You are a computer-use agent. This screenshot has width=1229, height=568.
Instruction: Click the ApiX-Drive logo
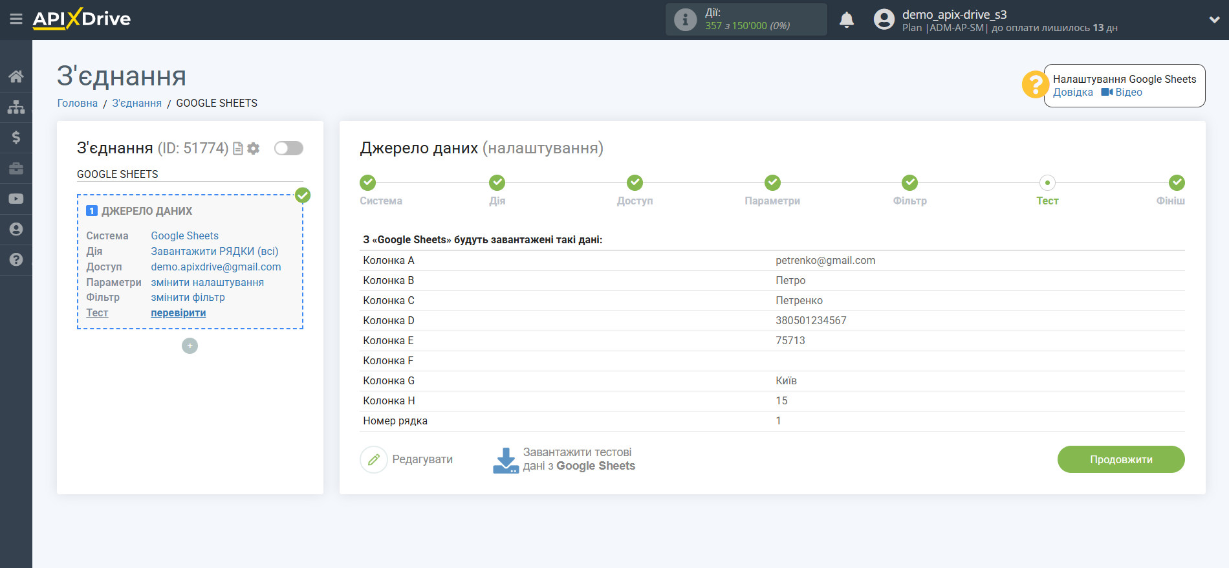(x=82, y=19)
